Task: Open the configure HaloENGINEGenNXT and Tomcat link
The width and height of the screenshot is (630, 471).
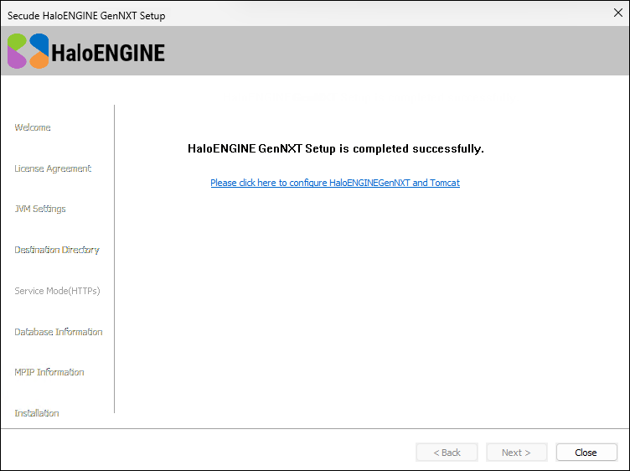Action: tap(335, 183)
